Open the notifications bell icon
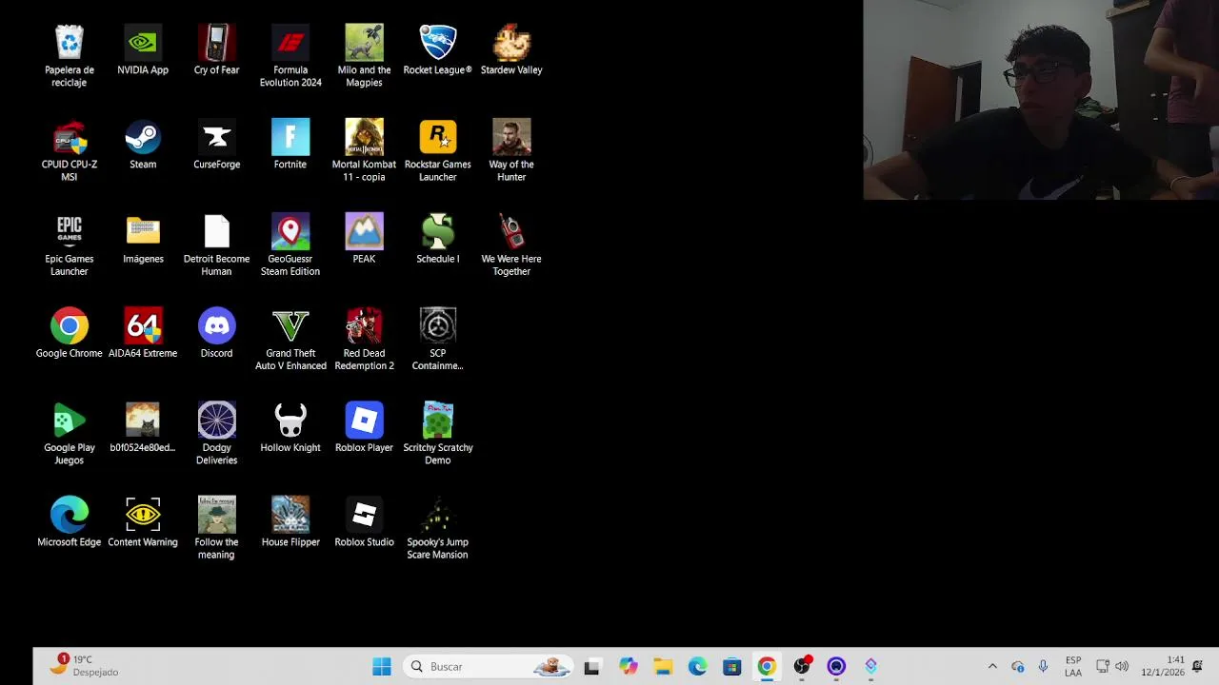Image resolution: width=1219 pixels, height=685 pixels. pos(1197,666)
